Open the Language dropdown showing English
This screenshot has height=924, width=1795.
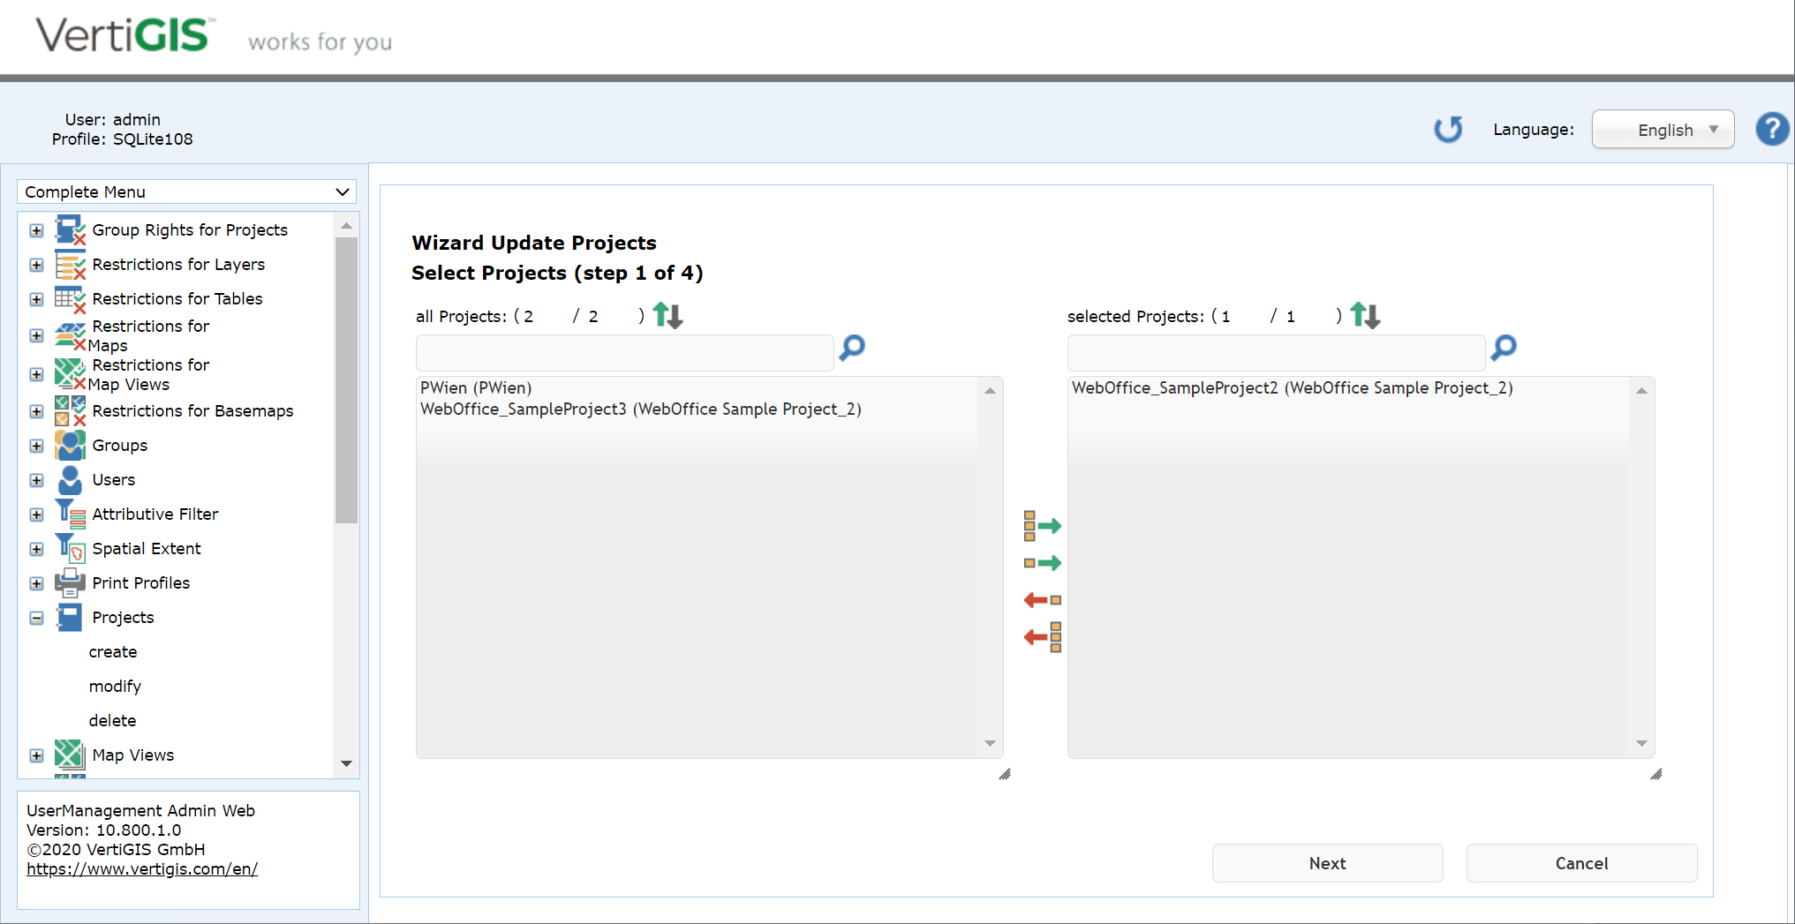(1662, 129)
